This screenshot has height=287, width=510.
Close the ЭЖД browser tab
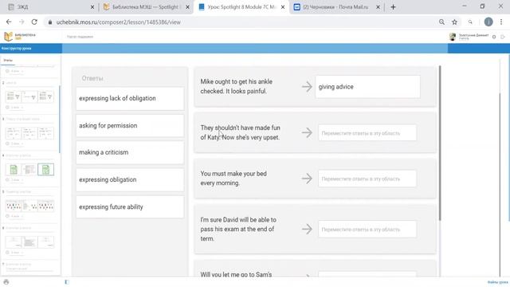tap(92, 7)
